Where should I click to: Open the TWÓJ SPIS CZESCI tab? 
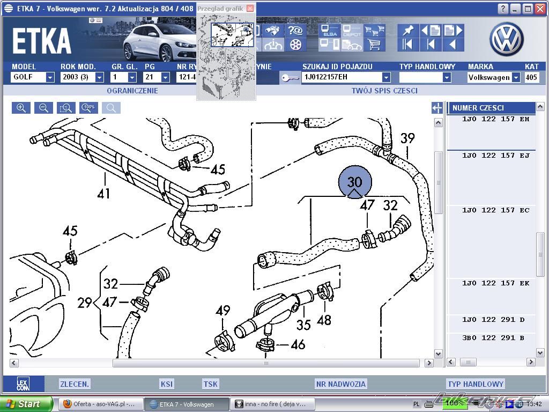click(384, 91)
